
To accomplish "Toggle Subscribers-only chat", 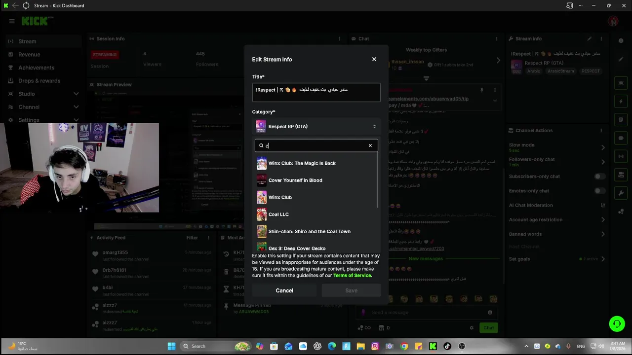I will (599, 177).
